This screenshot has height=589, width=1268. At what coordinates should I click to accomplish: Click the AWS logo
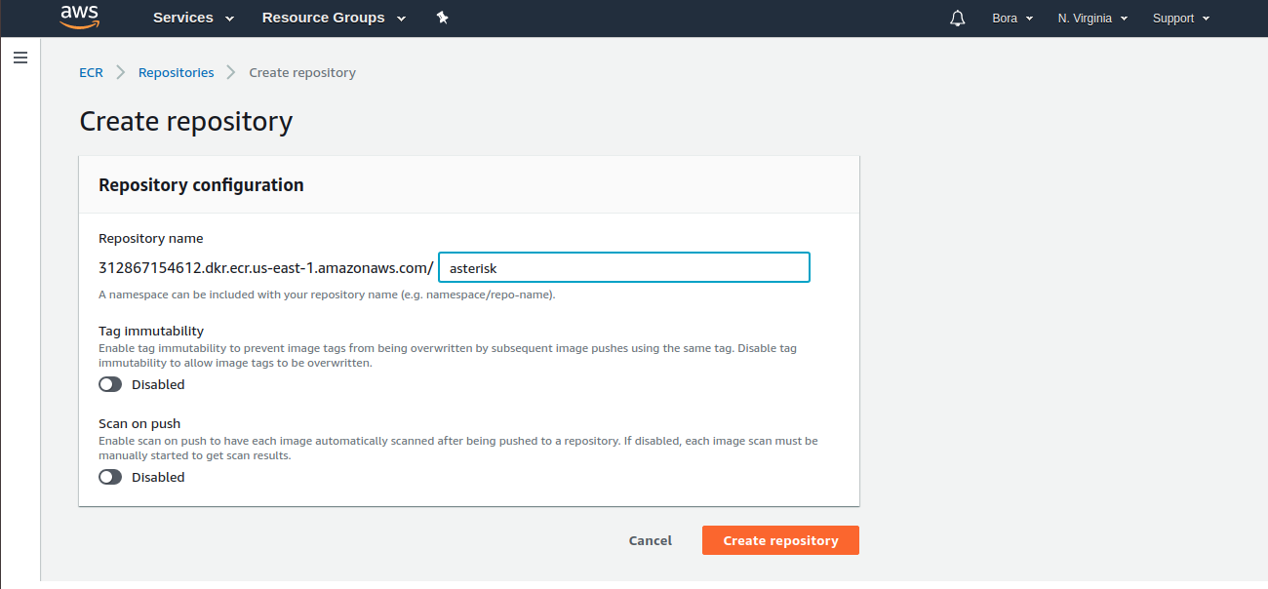pos(79,18)
